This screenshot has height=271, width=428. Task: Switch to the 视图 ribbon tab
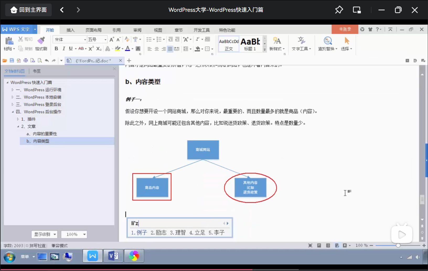point(158,30)
